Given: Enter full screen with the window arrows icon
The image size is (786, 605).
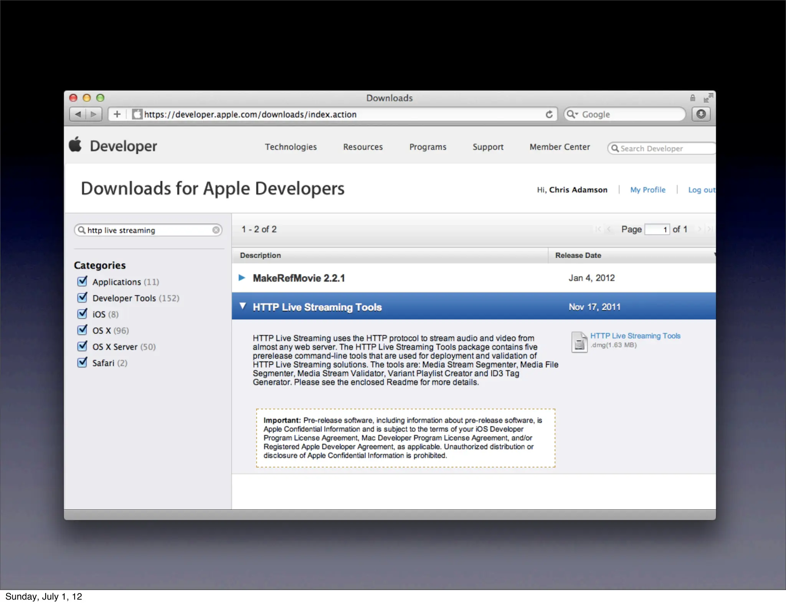Looking at the screenshot, I should point(708,98).
